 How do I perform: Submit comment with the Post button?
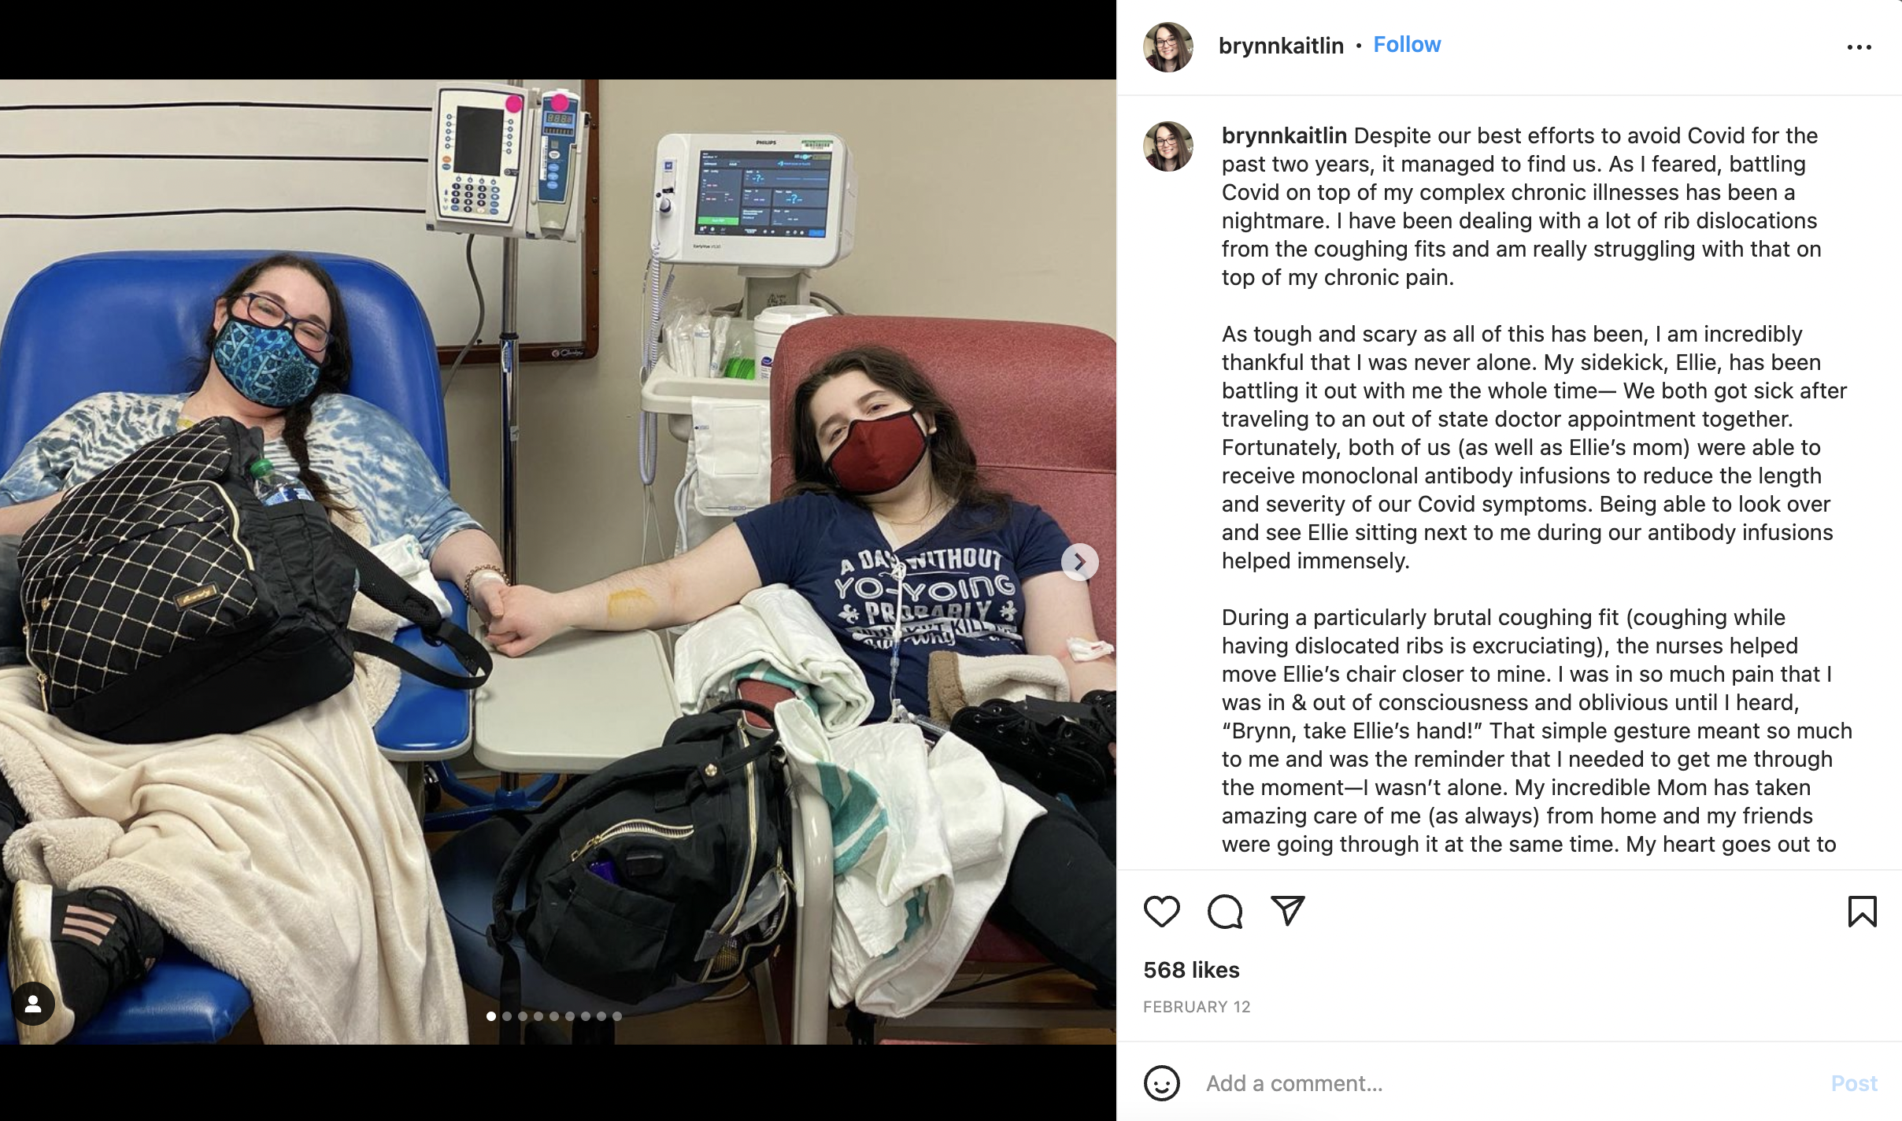pyautogui.click(x=1854, y=1083)
